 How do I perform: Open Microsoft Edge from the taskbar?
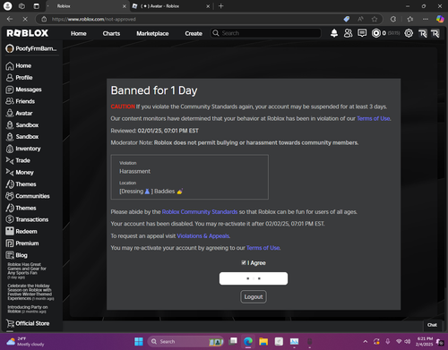248,341
